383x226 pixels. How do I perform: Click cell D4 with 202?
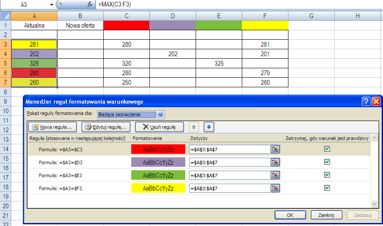pyautogui.click(x=173, y=54)
